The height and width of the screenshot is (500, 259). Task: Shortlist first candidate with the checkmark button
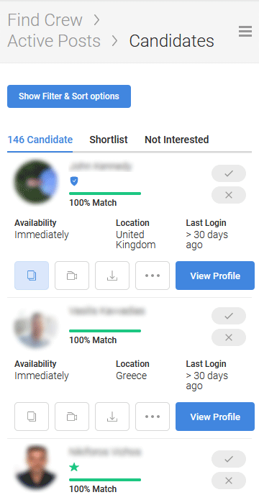[229, 173]
